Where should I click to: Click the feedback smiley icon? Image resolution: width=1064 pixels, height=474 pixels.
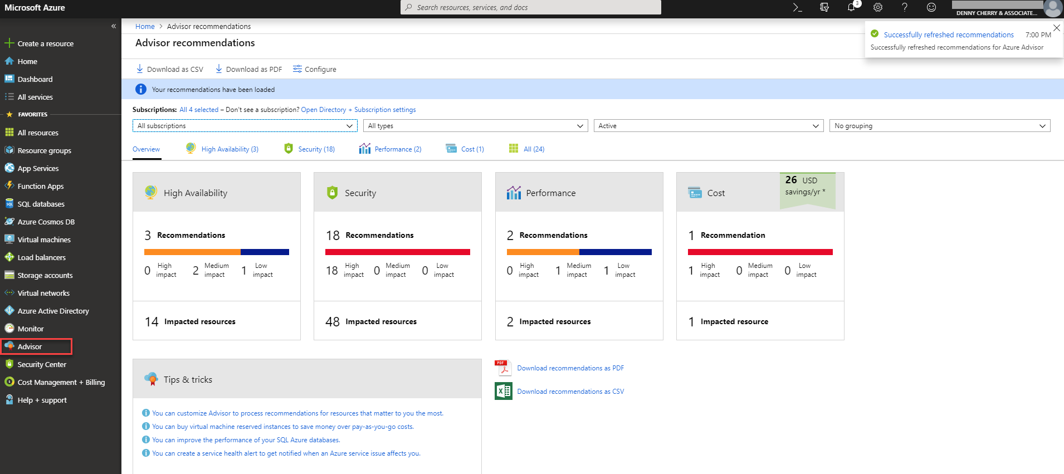pyautogui.click(x=931, y=7)
